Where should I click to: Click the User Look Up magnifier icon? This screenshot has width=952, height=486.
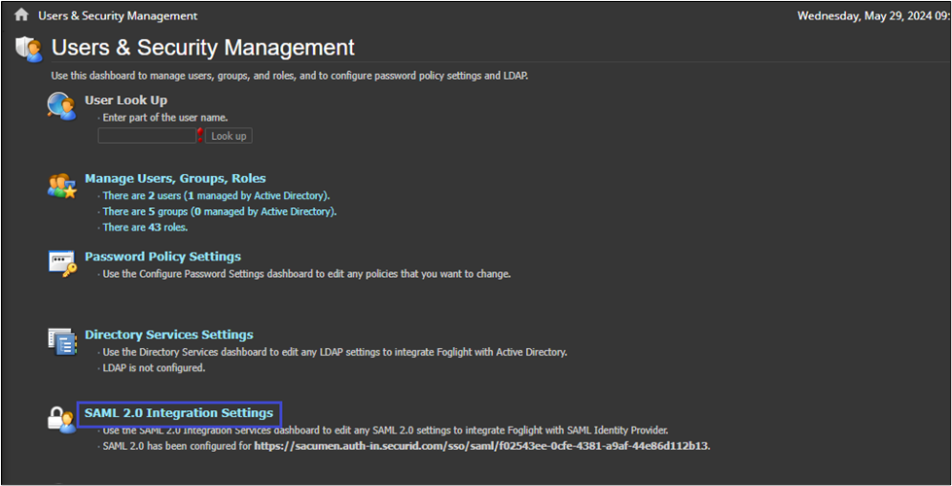pyautogui.click(x=61, y=106)
